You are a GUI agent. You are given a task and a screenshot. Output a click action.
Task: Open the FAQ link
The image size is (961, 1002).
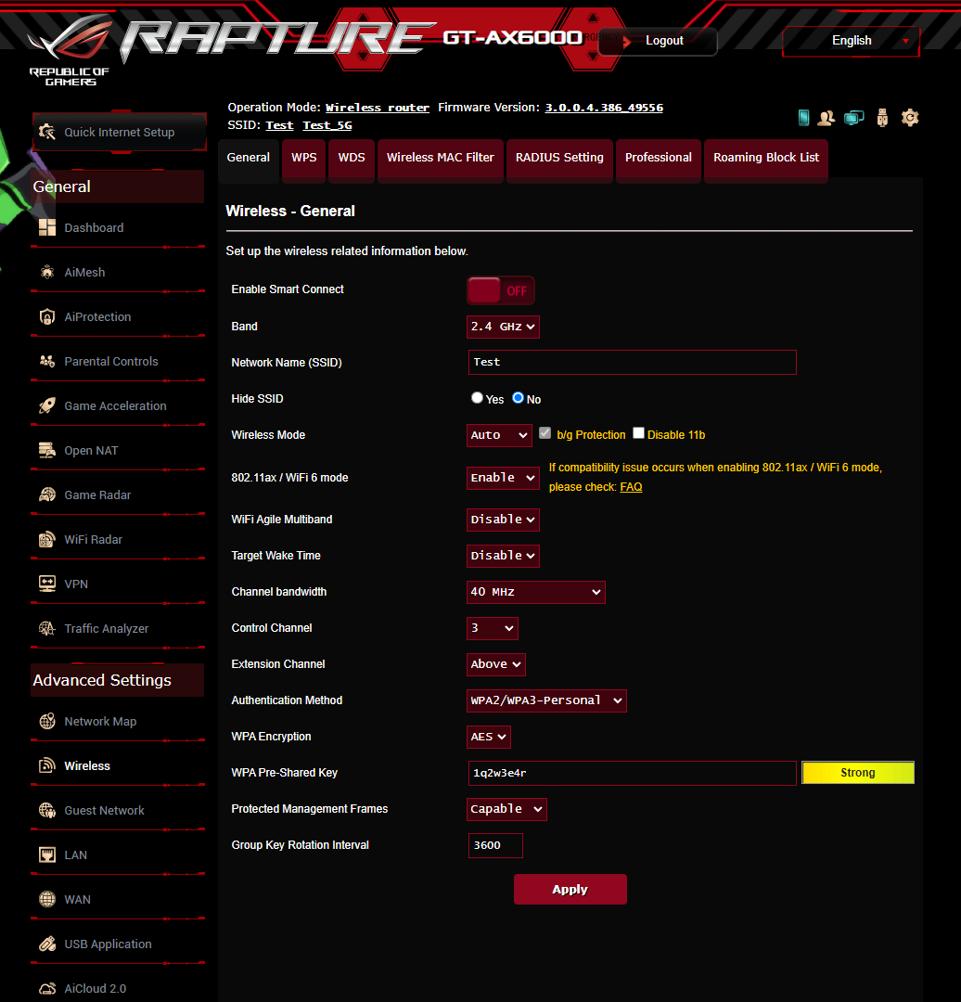[x=631, y=487]
